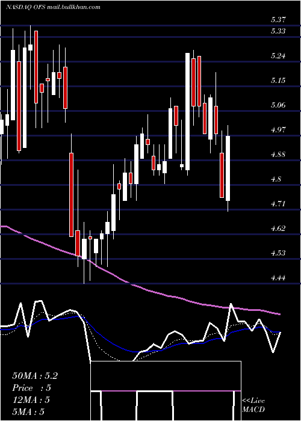Screen dimensions: 301x421
Task: Select the 4.71 price axis label
Action: (278, 204)
